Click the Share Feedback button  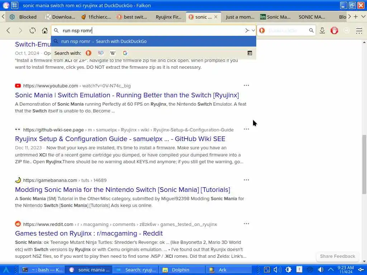tap(337, 256)
